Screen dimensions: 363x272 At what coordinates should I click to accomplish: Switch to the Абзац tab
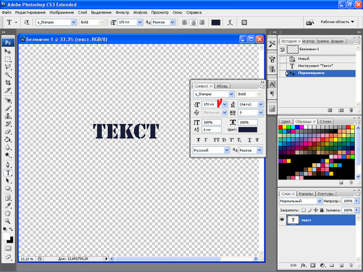[222, 86]
